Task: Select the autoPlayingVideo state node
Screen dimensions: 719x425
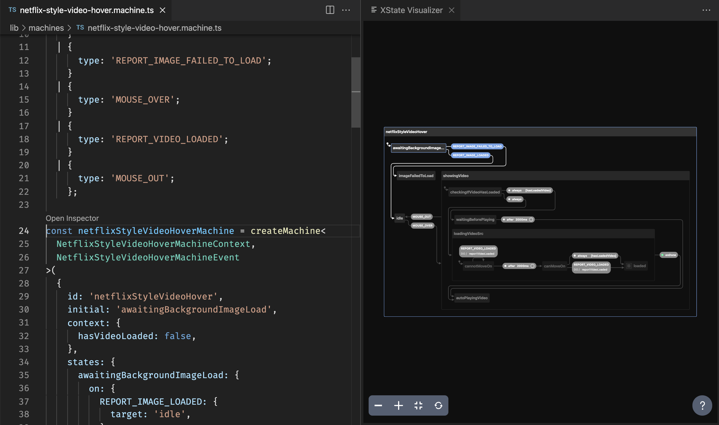Action: point(472,298)
